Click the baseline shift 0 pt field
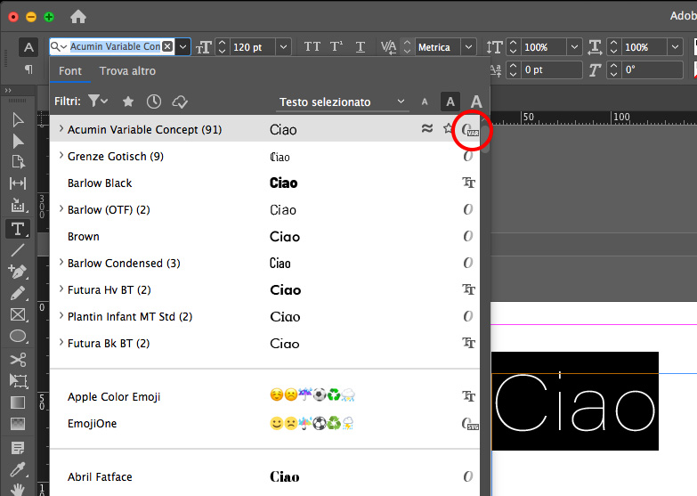The image size is (697, 496). (551, 69)
